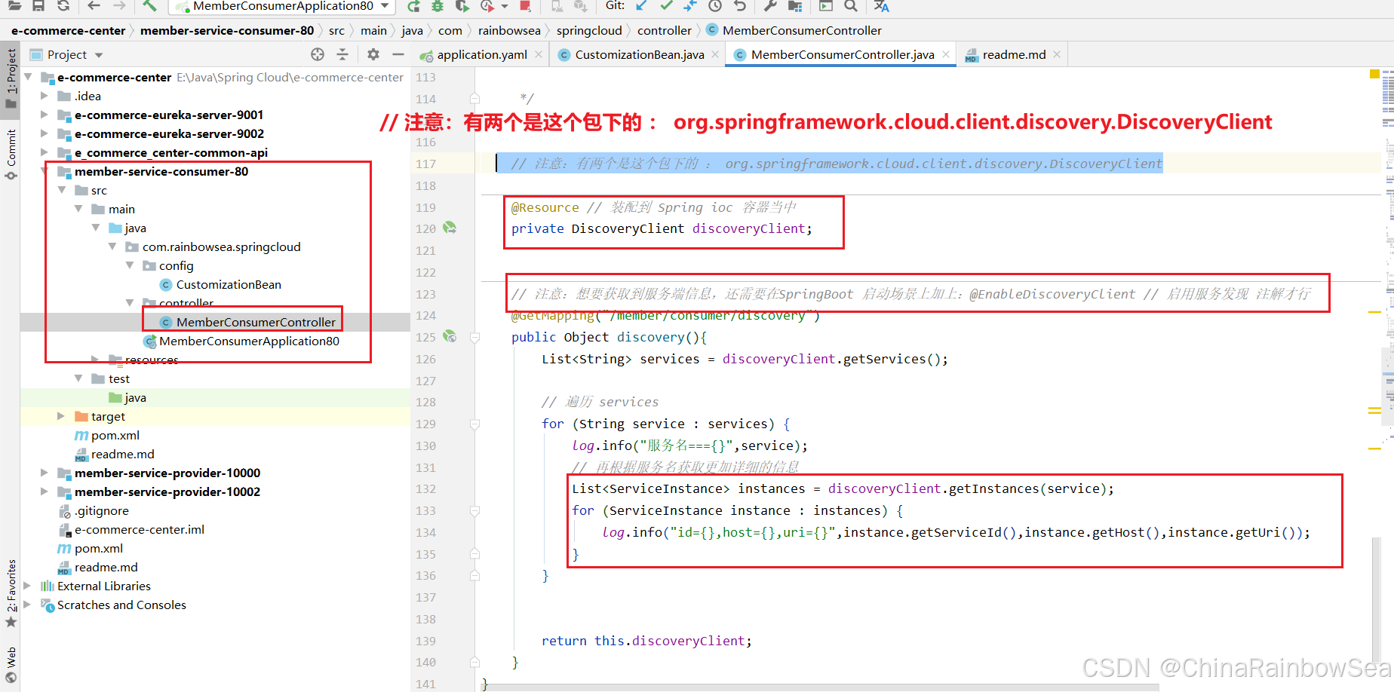The image size is (1394, 692).
Task: Collapse the e-commerce-center root node
Action: [28, 77]
